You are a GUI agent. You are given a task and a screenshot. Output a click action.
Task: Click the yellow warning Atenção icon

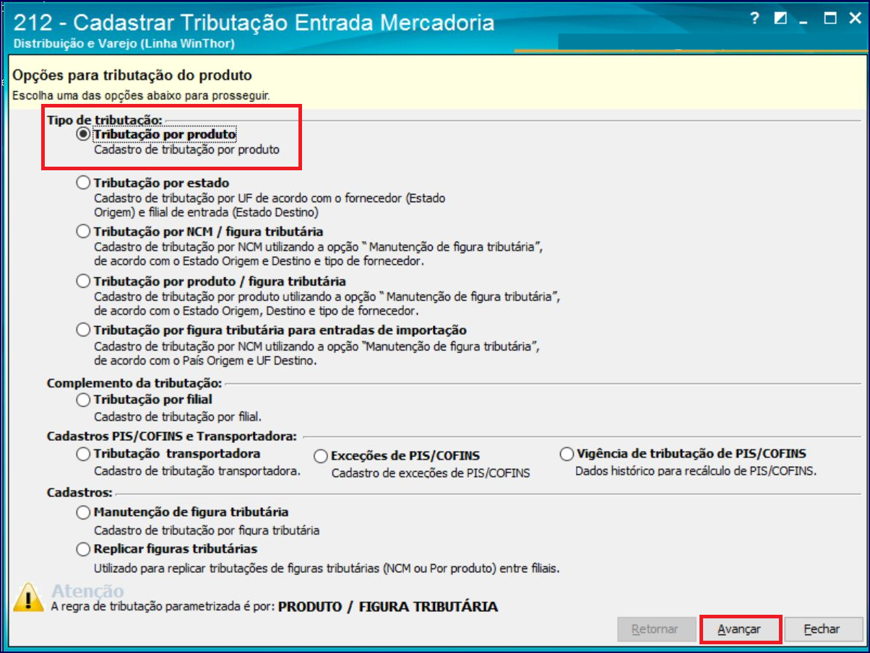click(29, 597)
